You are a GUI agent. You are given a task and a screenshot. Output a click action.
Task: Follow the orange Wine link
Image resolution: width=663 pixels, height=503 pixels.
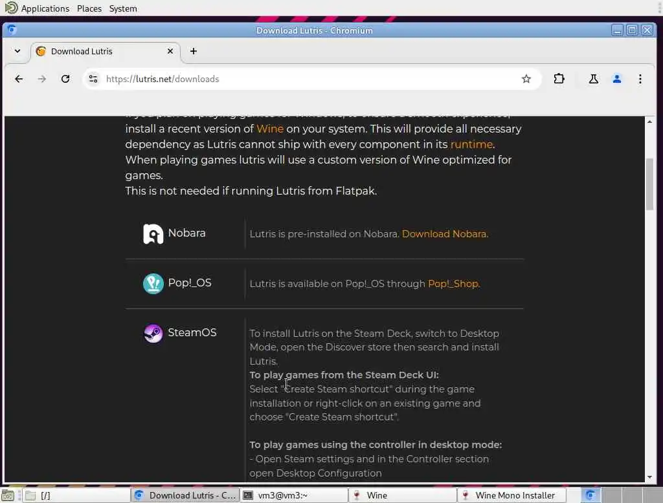270,129
